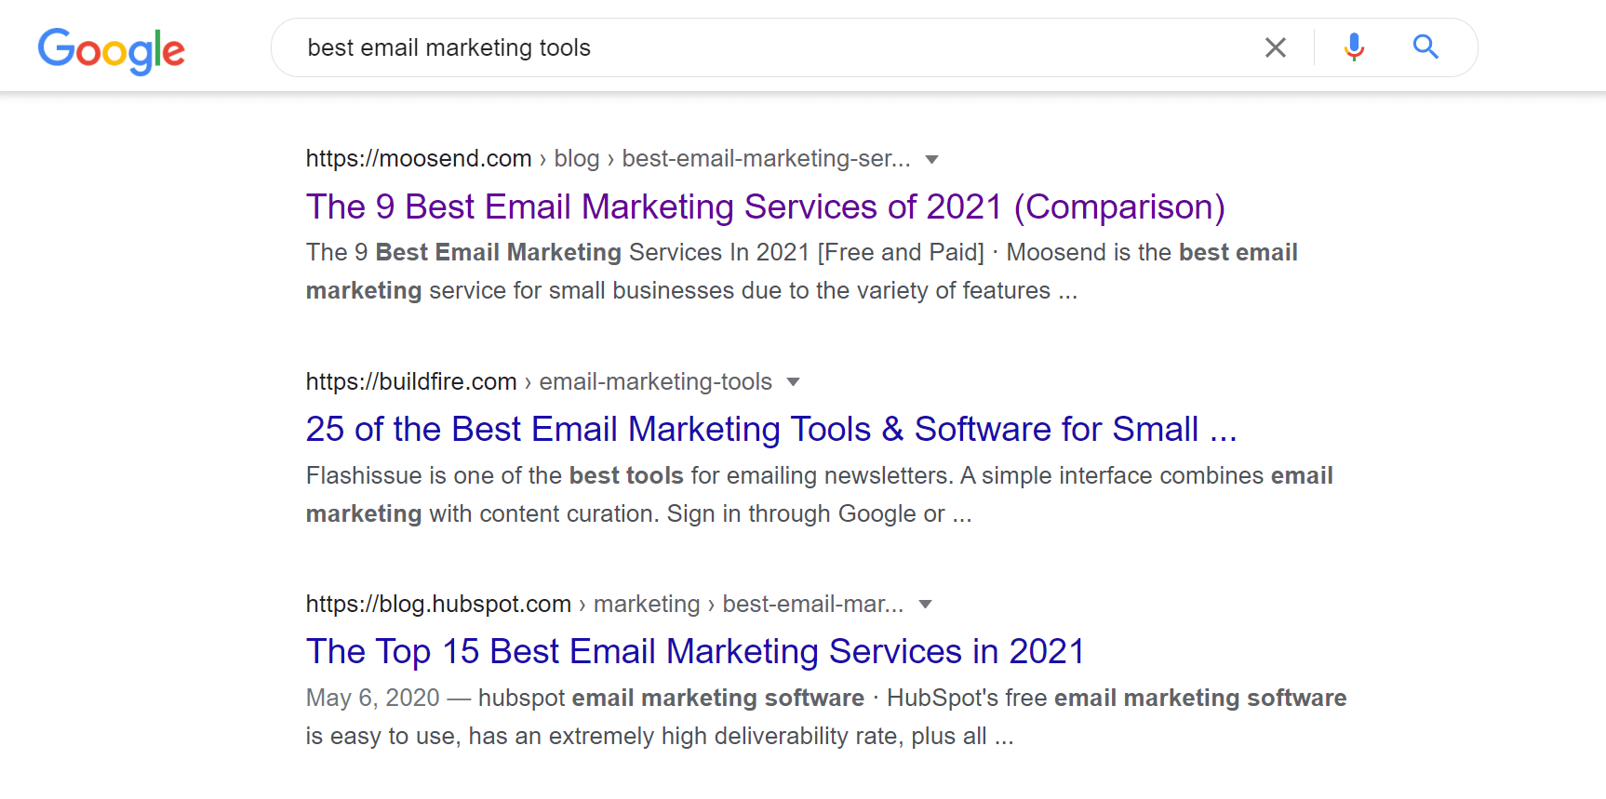The image size is (1606, 799).
Task: Clear the search query using the X icon
Action: (x=1275, y=47)
